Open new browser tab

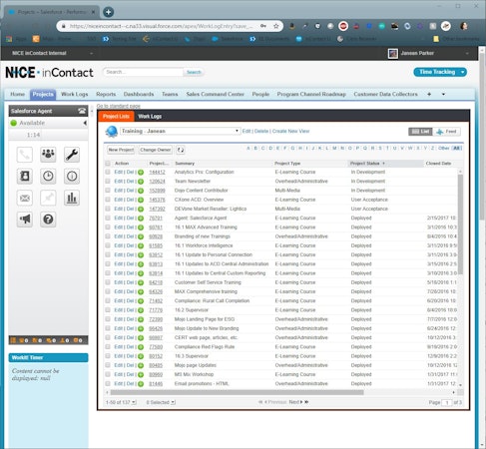pyautogui.click(x=108, y=12)
